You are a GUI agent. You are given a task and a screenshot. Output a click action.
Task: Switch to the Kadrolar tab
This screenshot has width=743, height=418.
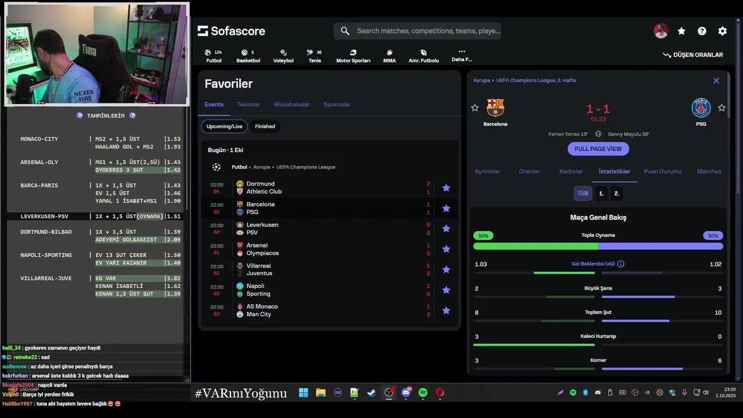571,171
